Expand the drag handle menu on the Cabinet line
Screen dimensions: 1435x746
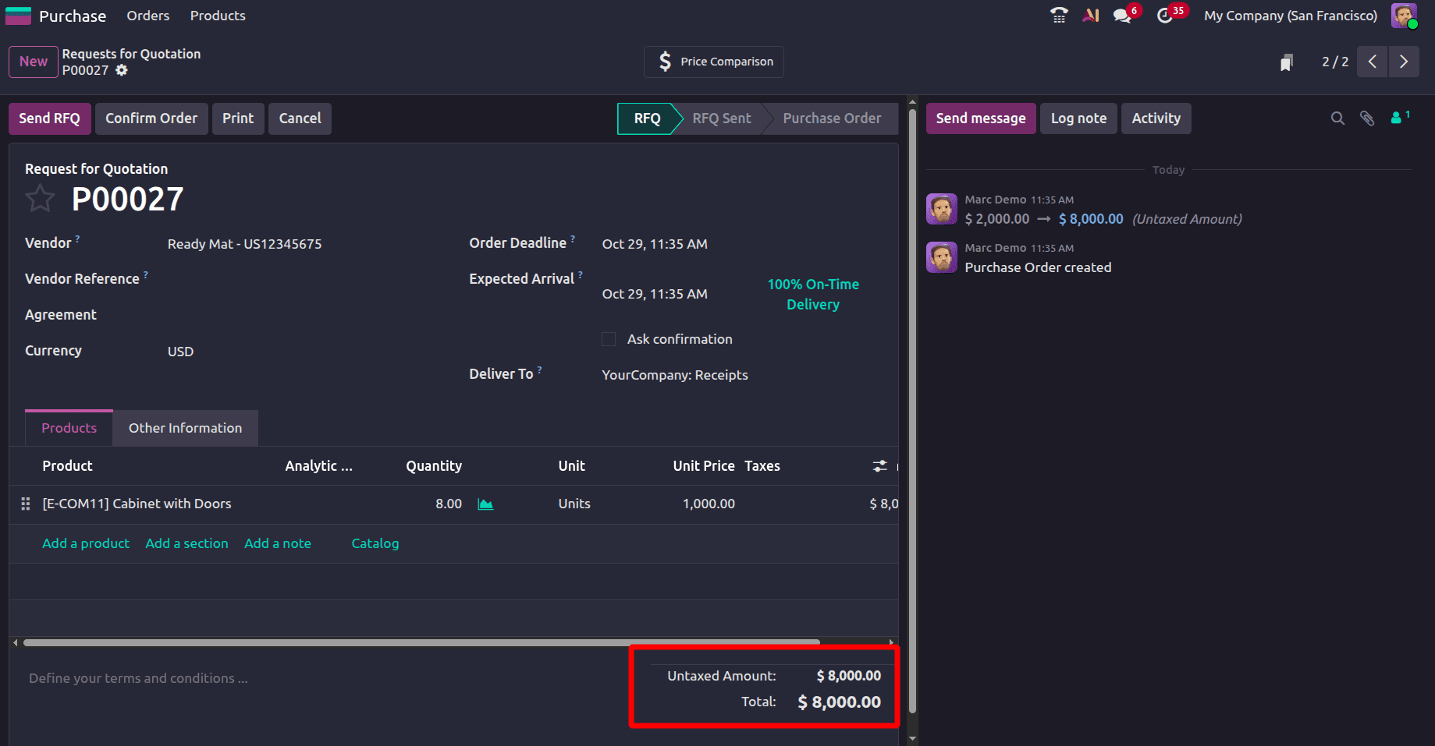tap(25, 504)
